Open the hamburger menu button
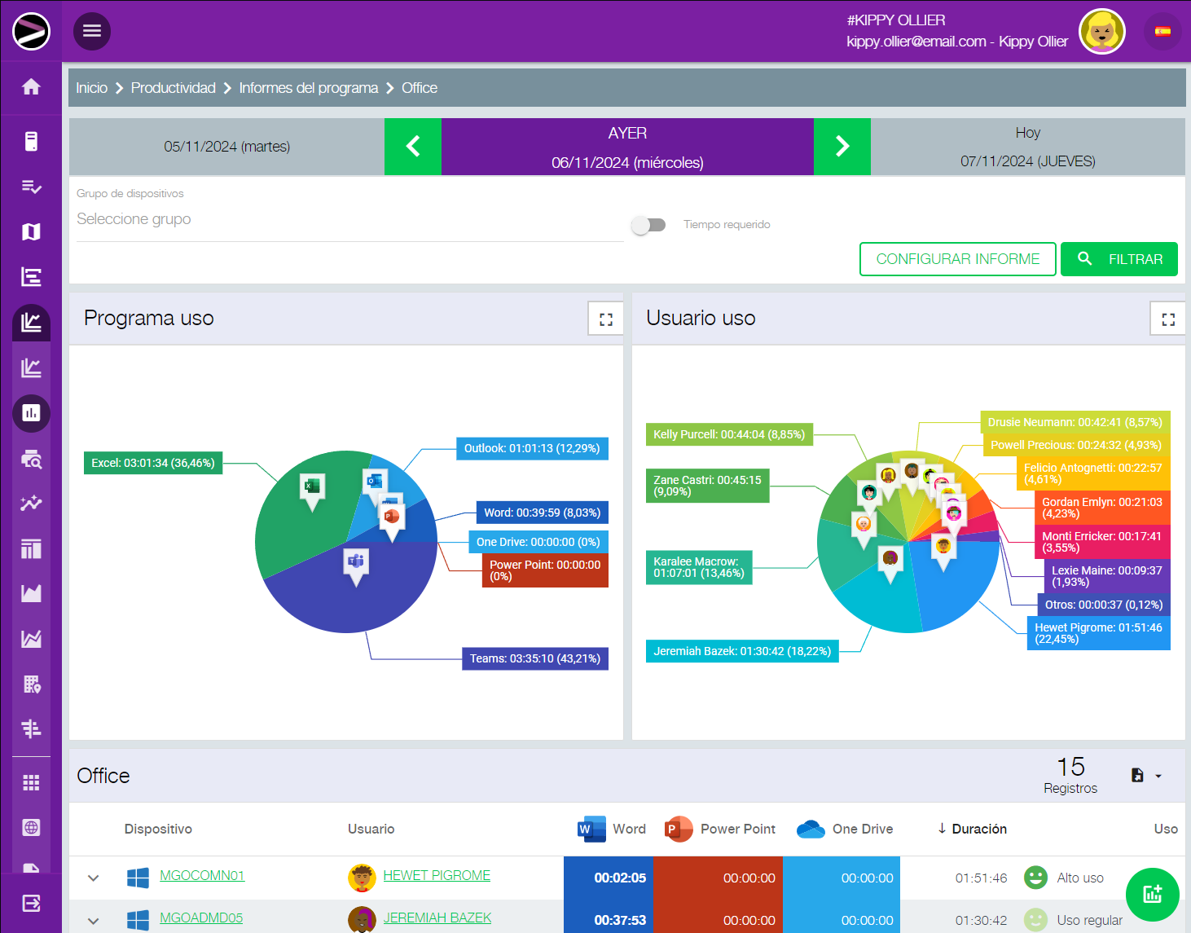Viewport: 1191px width, 933px height. (92, 31)
